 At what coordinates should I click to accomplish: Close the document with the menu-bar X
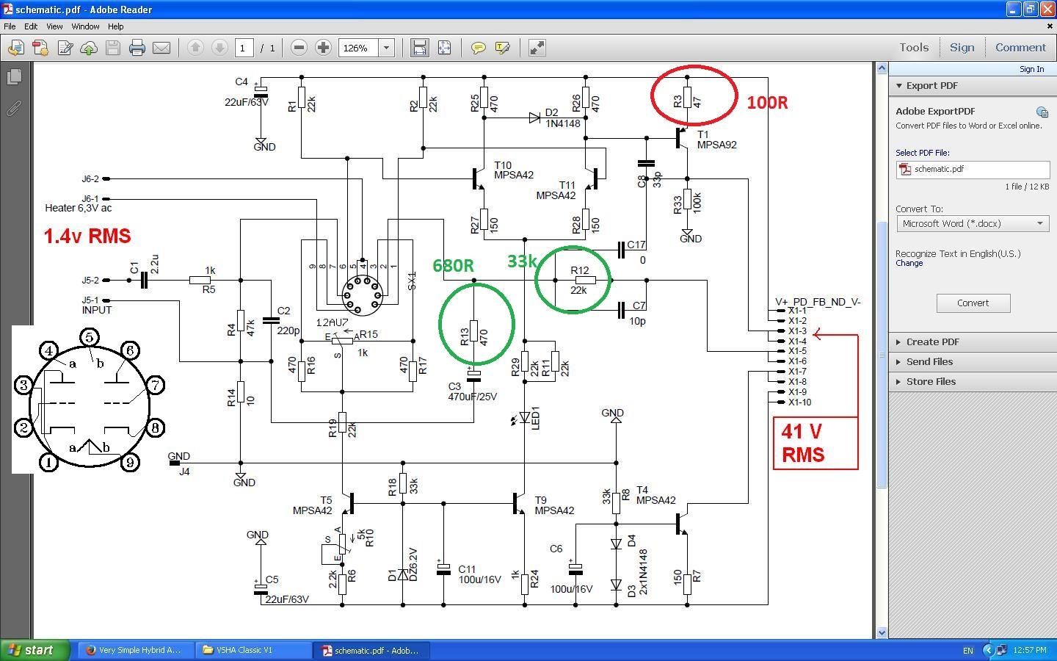click(1048, 26)
